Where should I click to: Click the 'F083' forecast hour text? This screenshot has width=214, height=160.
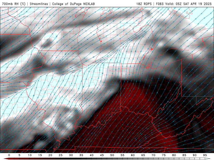click(160, 4)
